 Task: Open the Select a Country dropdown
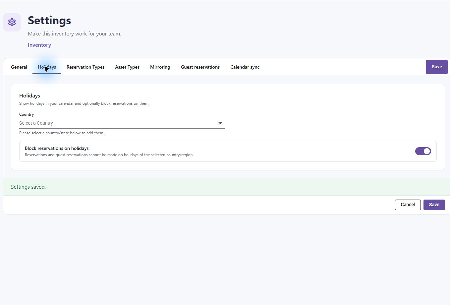tap(122, 123)
